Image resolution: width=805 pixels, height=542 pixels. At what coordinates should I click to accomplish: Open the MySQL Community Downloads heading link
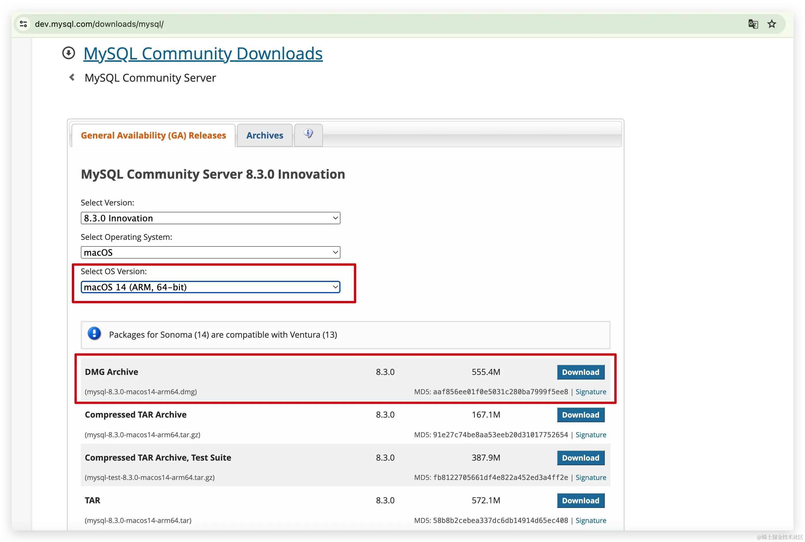(x=203, y=54)
